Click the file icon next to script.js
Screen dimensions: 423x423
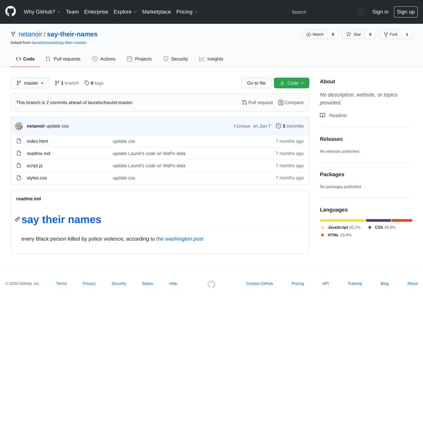pyautogui.click(x=19, y=165)
